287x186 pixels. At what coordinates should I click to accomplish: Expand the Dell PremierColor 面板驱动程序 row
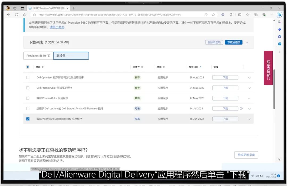(x=249, y=88)
